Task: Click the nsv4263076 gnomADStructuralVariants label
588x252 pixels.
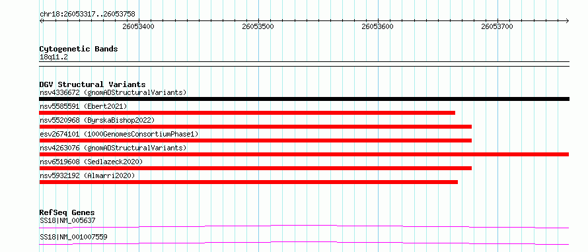Action: (113, 148)
